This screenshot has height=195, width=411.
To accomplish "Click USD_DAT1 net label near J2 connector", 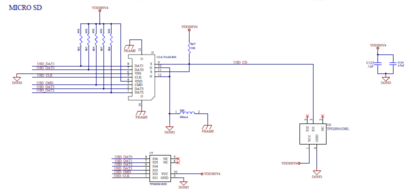I will pos(45,64).
